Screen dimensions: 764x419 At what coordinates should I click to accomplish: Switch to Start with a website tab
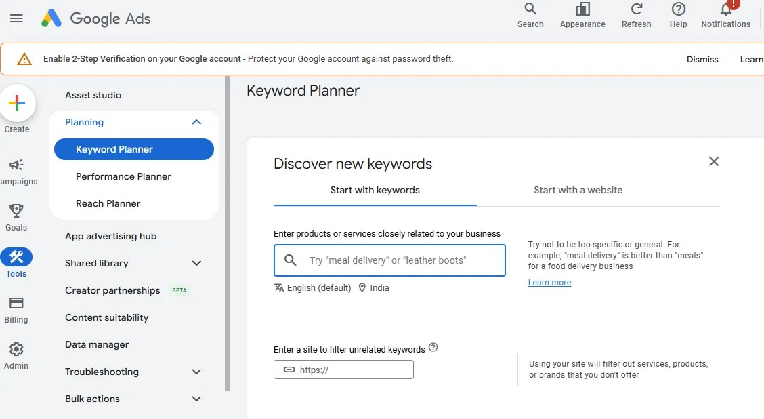[x=578, y=190]
